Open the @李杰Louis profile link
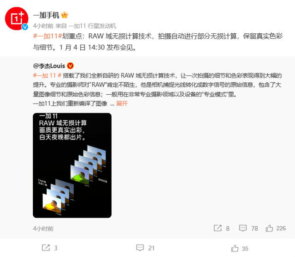 (49, 66)
